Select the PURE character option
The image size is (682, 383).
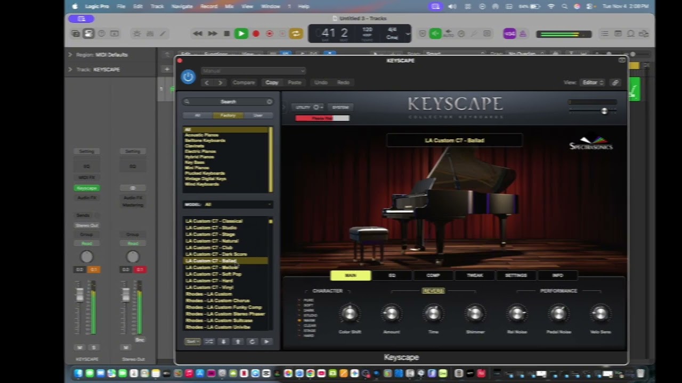(308, 300)
